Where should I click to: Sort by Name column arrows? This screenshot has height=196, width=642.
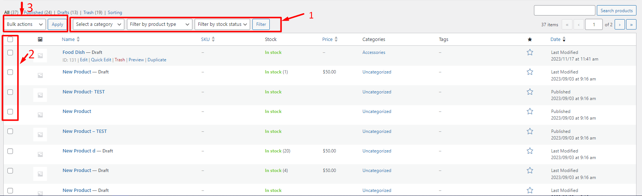78,39
